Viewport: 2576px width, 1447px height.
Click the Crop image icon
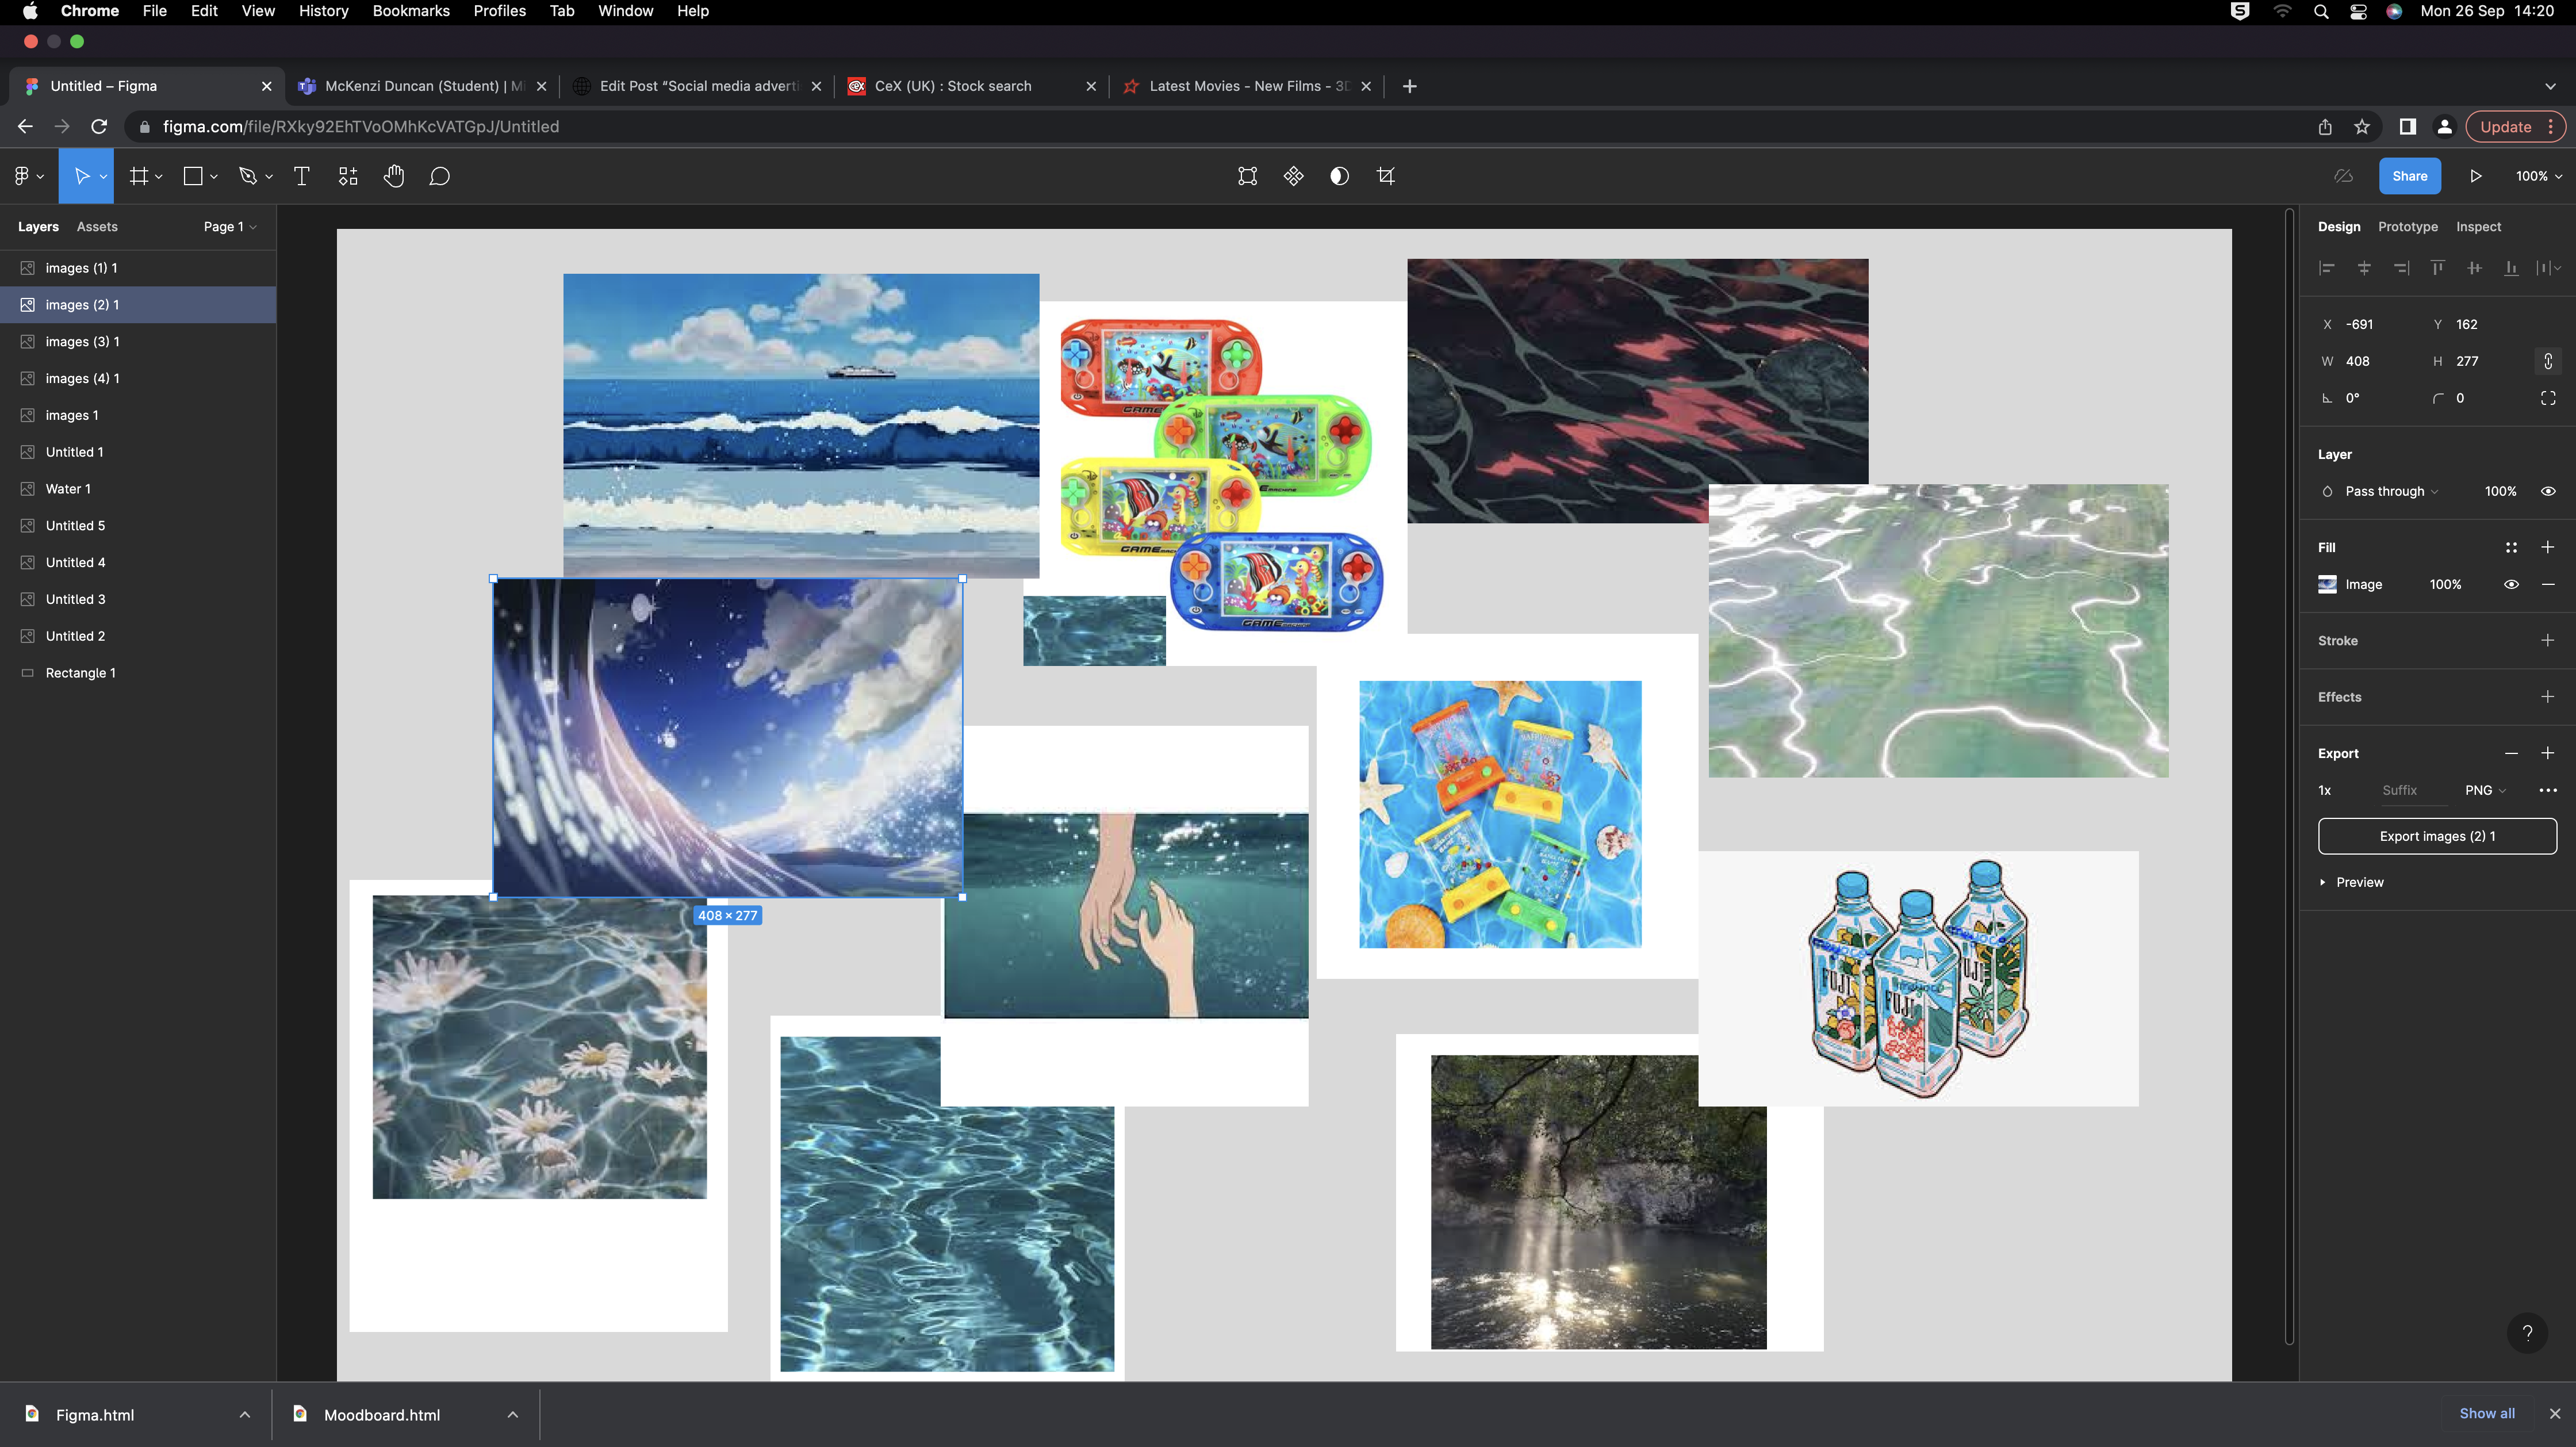pyautogui.click(x=1385, y=176)
